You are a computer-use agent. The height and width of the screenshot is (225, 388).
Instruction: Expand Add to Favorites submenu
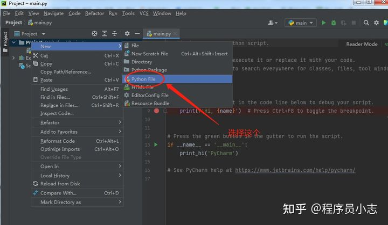coord(77,132)
